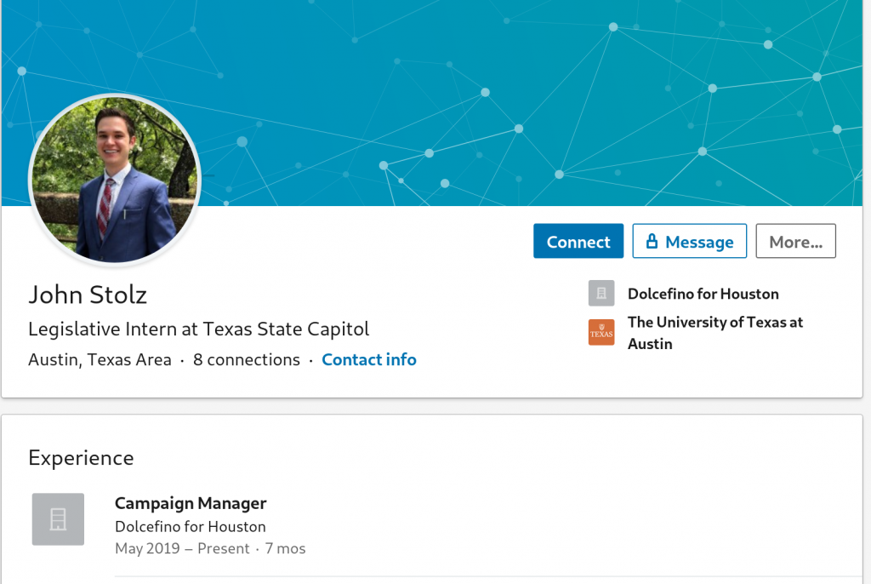This screenshot has height=584, width=871.
Task: Open Dolcefino for Houston link beside profile
Action: pyautogui.click(x=703, y=294)
